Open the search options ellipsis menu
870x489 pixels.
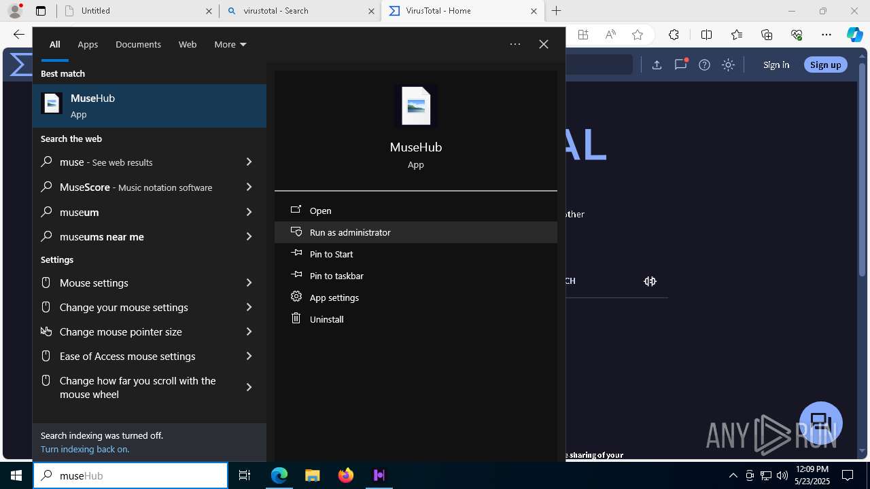(515, 44)
